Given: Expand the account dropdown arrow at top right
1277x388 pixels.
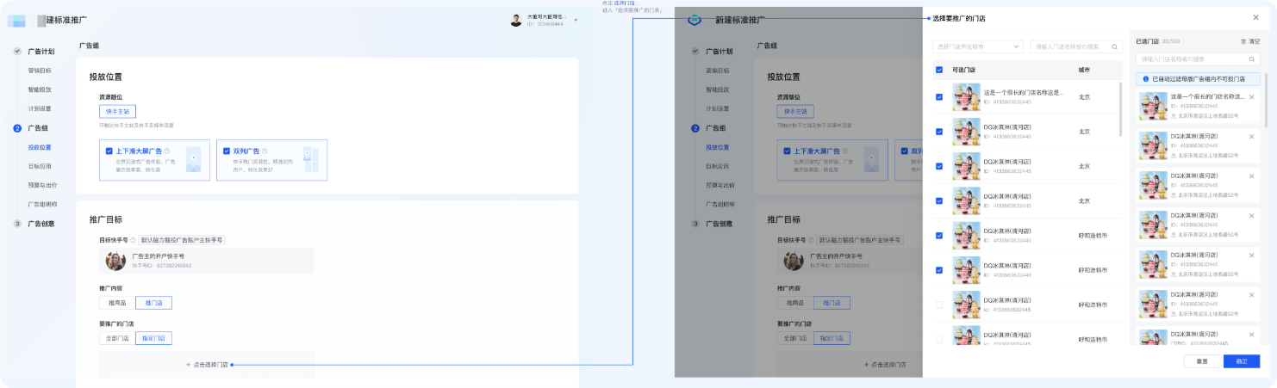Looking at the screenshot, I should coord(575,21).
